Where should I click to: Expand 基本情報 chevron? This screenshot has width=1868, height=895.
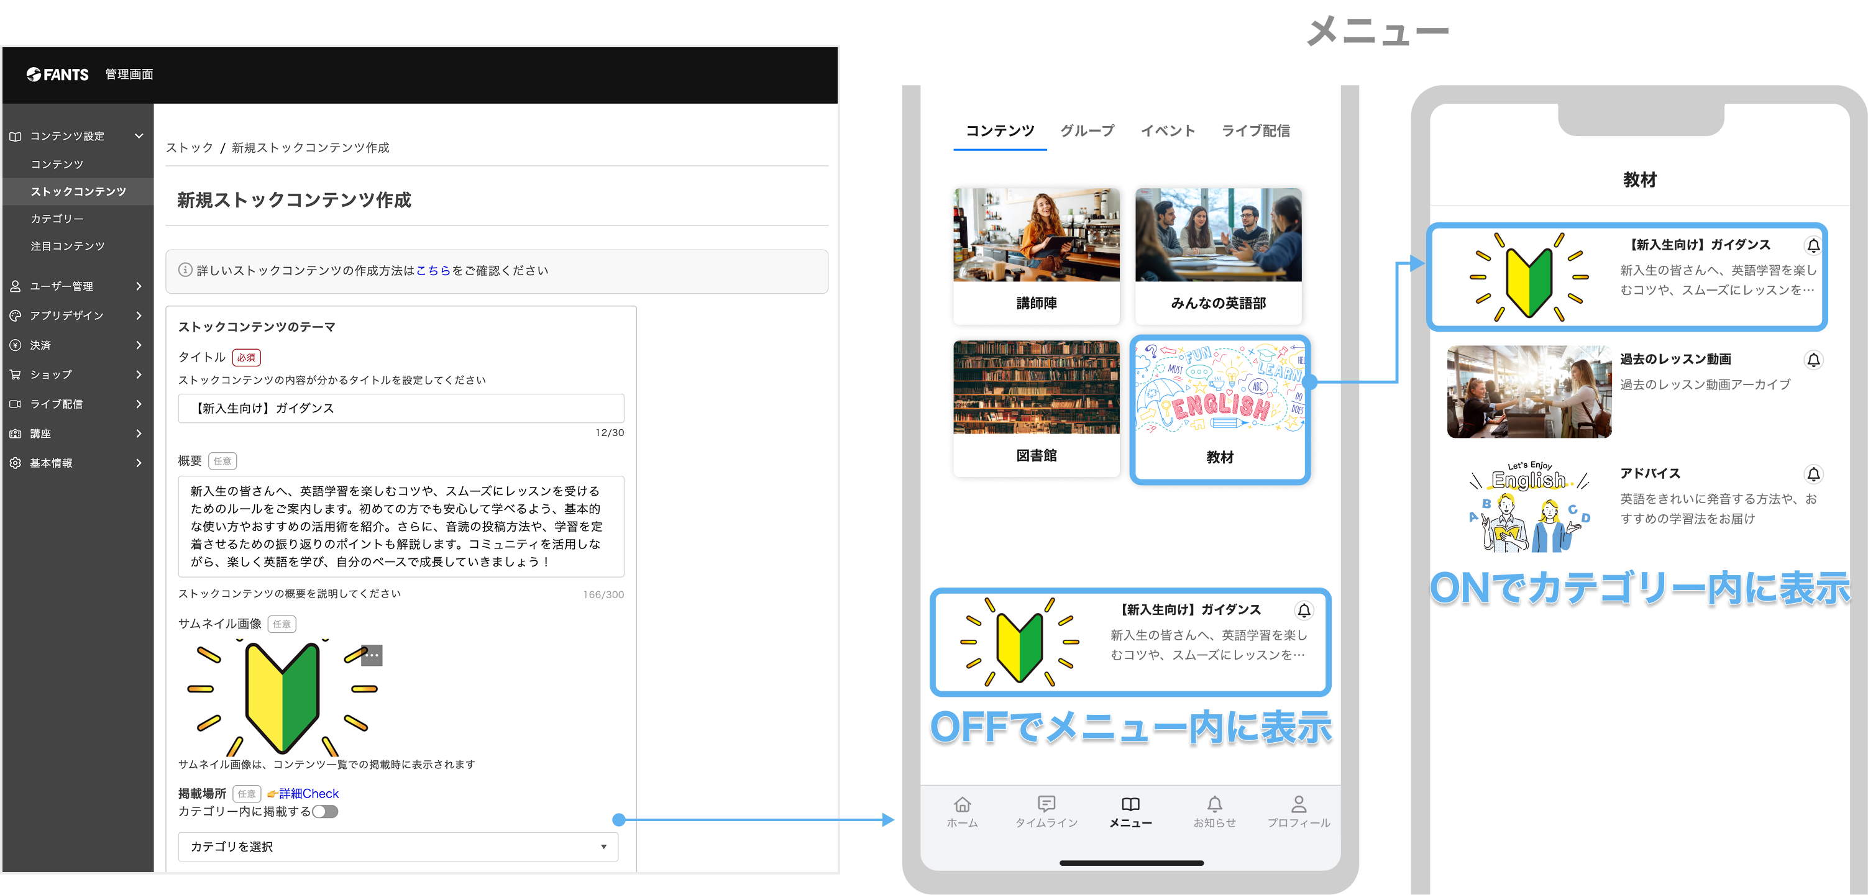click(139, 463)
